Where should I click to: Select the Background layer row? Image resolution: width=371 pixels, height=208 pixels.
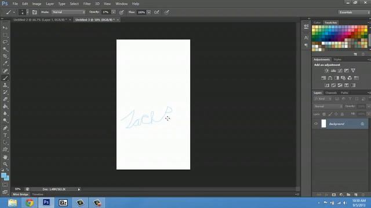340,124
